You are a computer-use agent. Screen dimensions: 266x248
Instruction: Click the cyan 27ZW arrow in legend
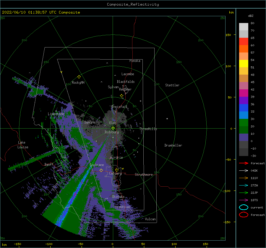click(x=244, y=185)
